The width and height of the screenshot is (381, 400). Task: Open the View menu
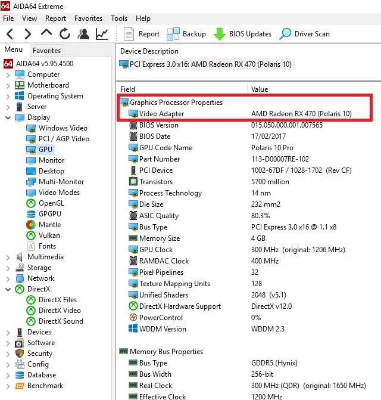click(29, 18)
